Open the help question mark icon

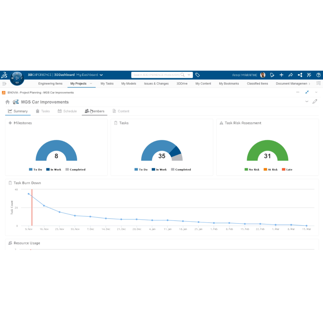pos(319,75)
